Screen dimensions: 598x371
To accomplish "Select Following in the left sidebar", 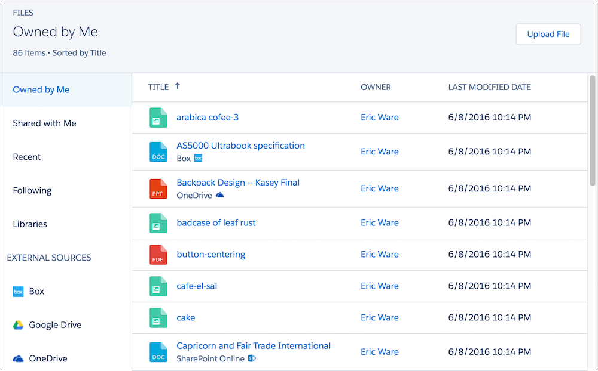I will (x=32, y=191).
